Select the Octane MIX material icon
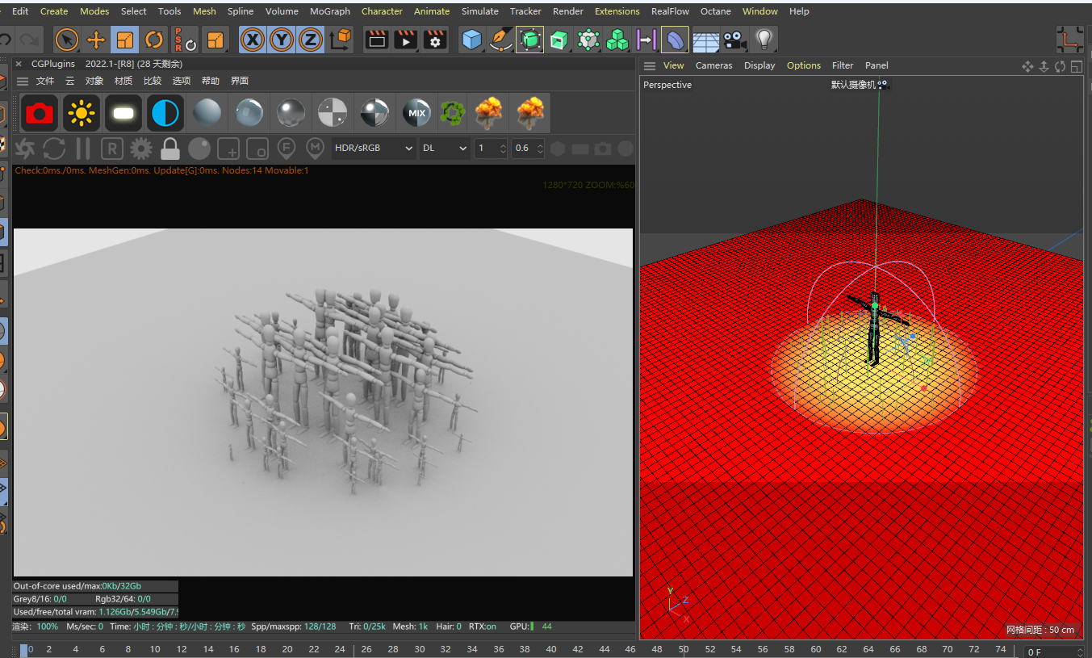The width and height of the screenshot is (1092, 658). tap(416, 113)
